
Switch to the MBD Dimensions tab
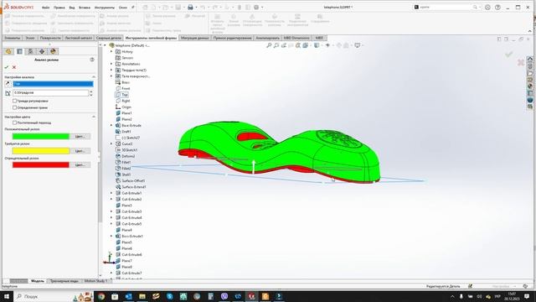296,38
